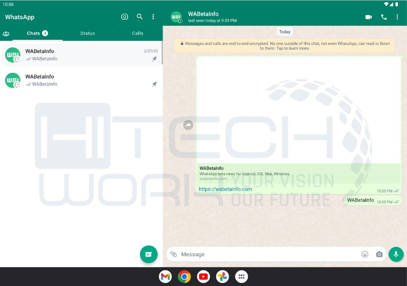Open Communities tab icon
This screenshot has height=286, width=407.
pyautogui.click(x=6, y=33)
